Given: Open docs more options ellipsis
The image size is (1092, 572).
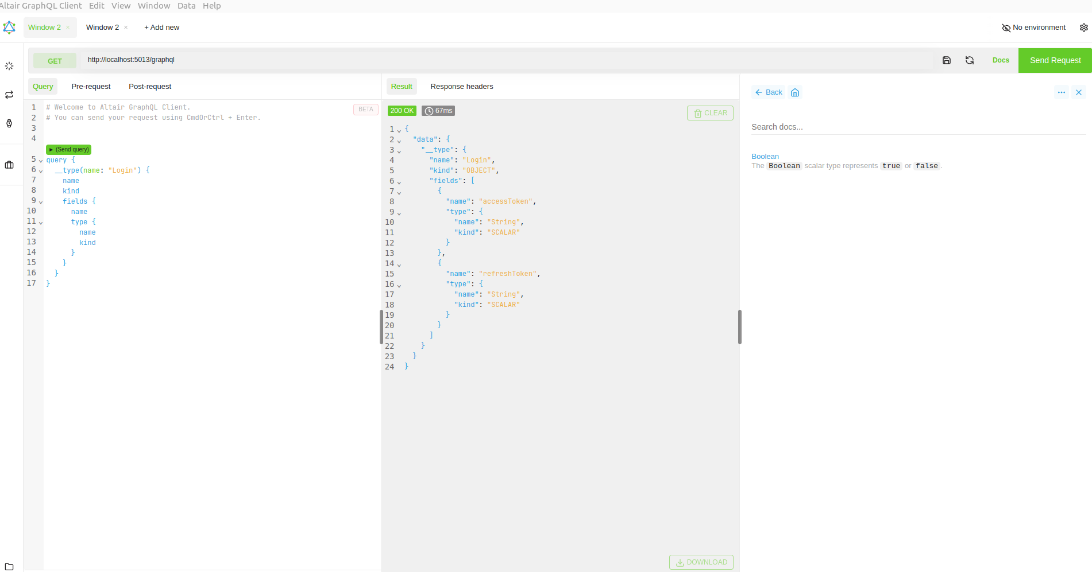Looking at the screenshot, I should pyautogui.click(x=1061, y=92).
